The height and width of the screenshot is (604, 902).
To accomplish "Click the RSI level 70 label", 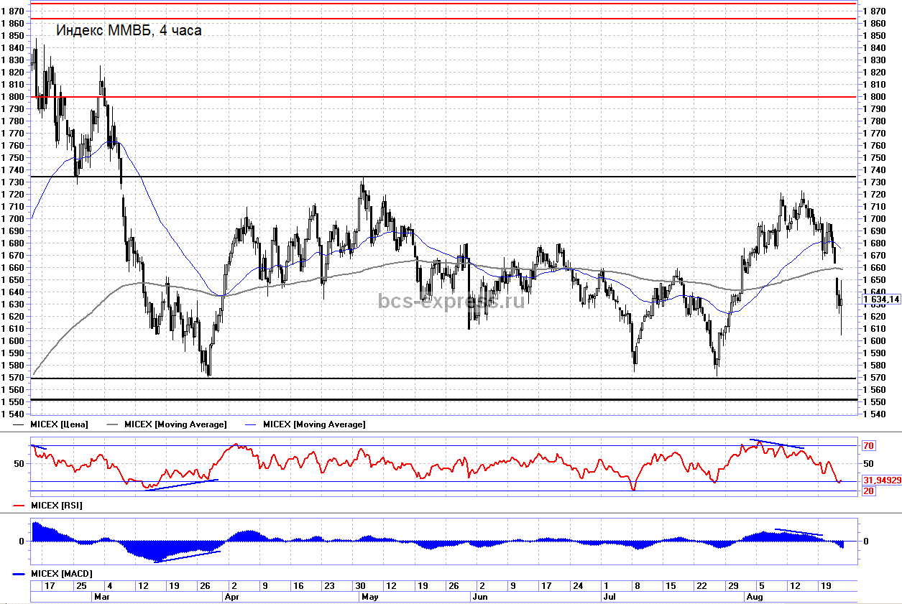I will [868, 446].
